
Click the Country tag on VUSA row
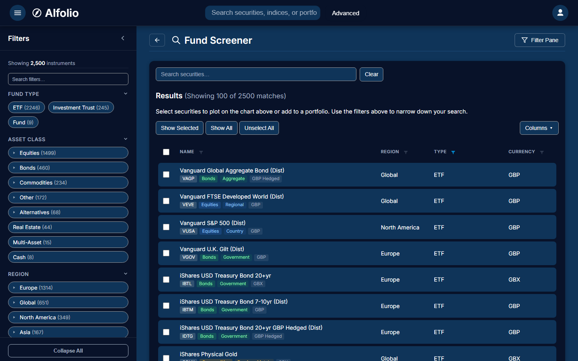pos(235,231)
